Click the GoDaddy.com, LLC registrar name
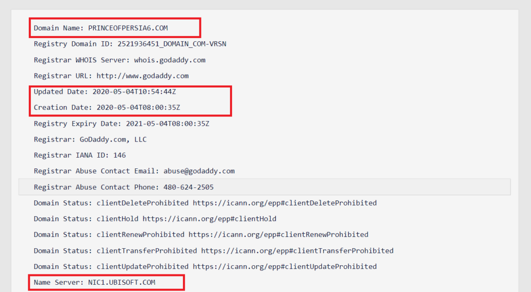This screenshot has height=292, width=531. [x=113, y=139]
